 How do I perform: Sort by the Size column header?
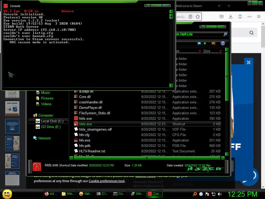point(211,51)
